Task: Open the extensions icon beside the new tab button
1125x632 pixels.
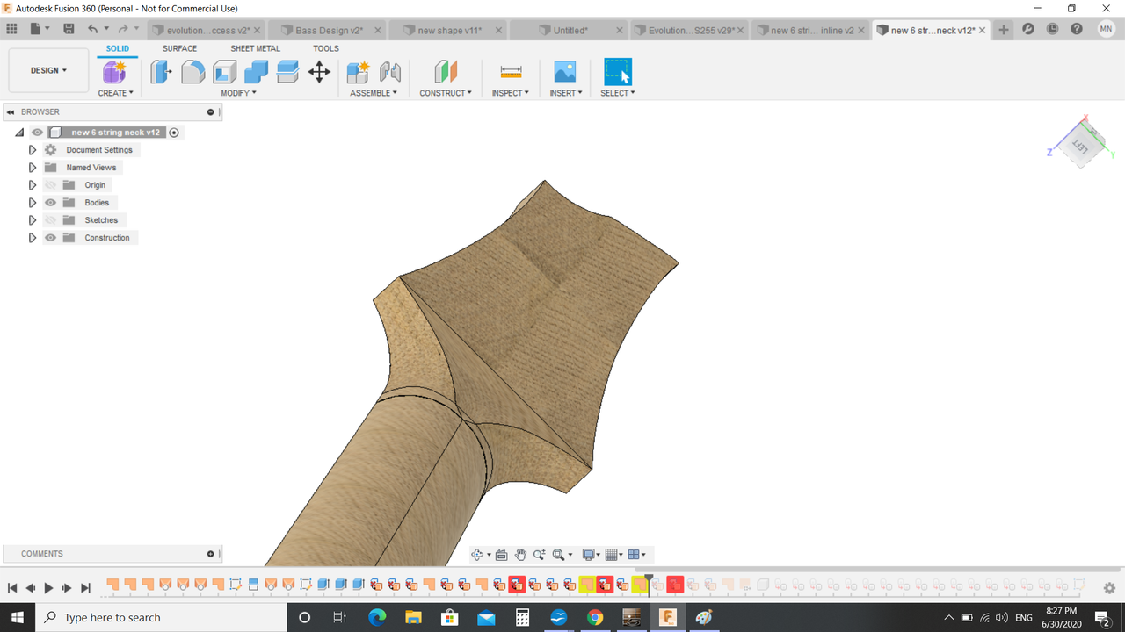Action: (1028, 29)
